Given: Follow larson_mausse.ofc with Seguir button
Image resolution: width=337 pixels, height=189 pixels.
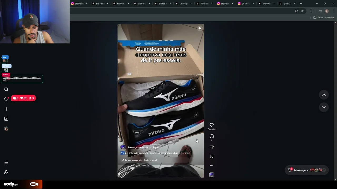Looking at the screenshot, I should [x=156, y=147].
